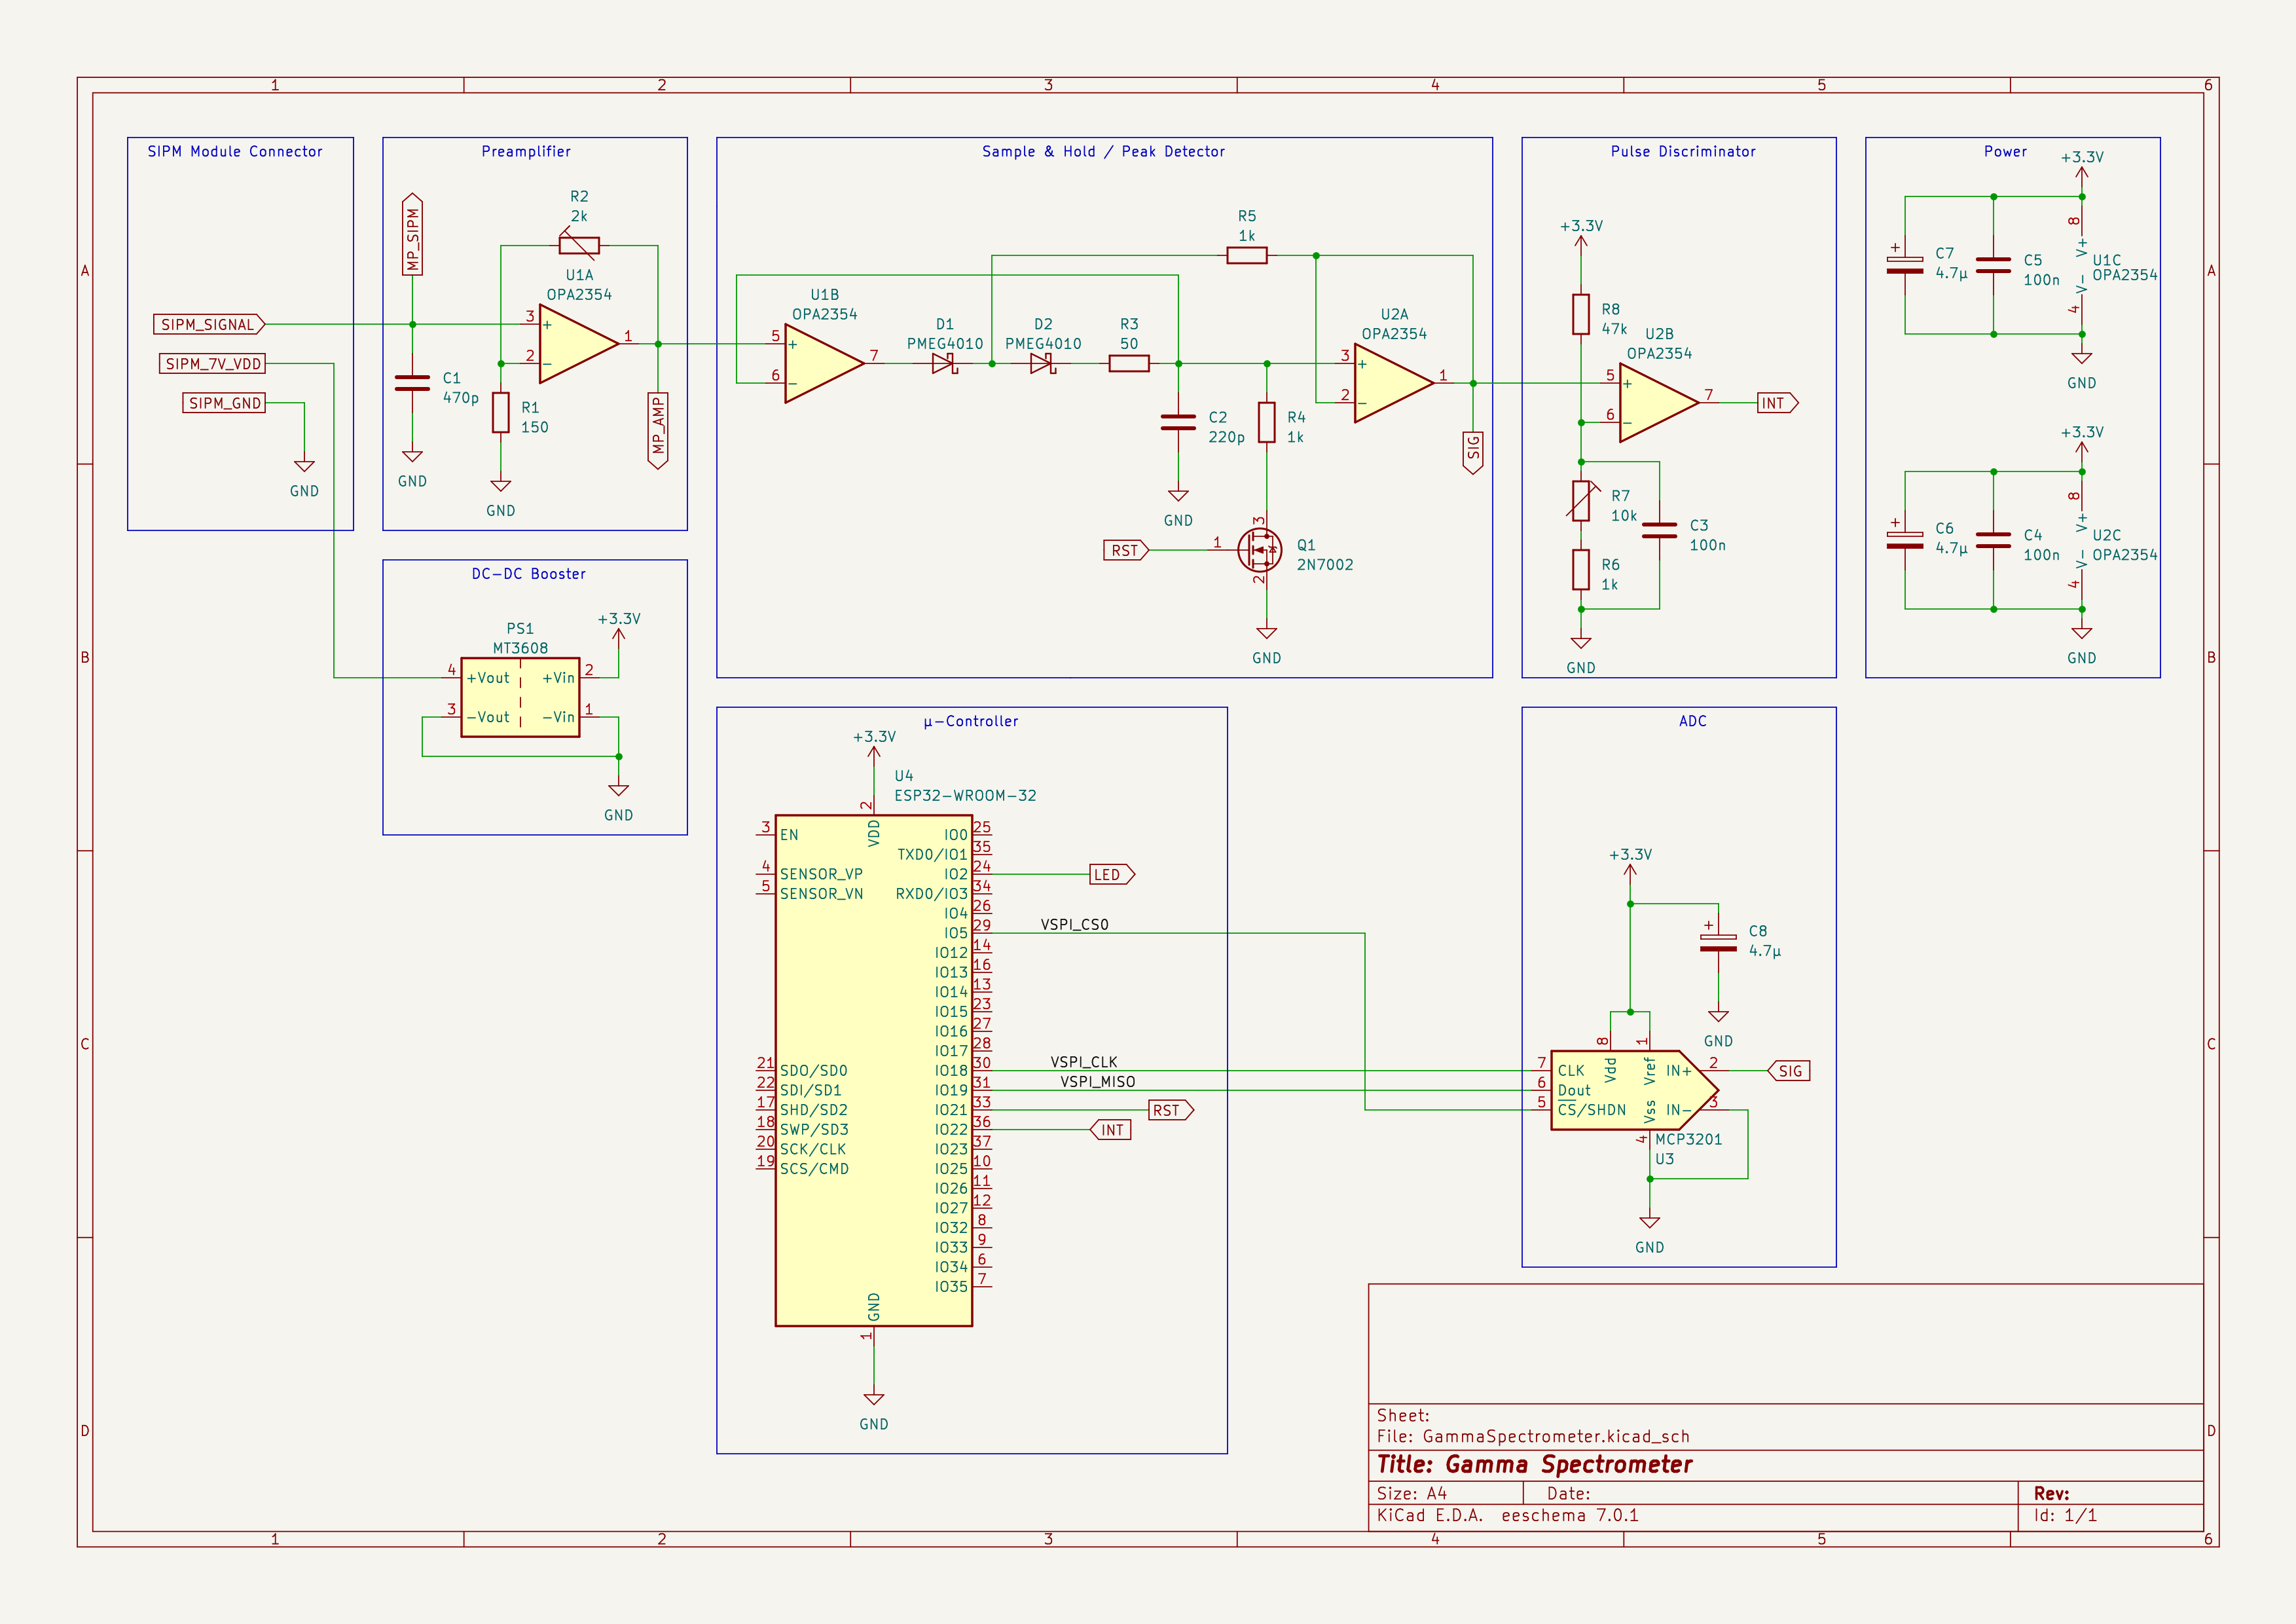
Task: Select the U2B OPA2354 comparator symbol
Action: [1659, 403]
